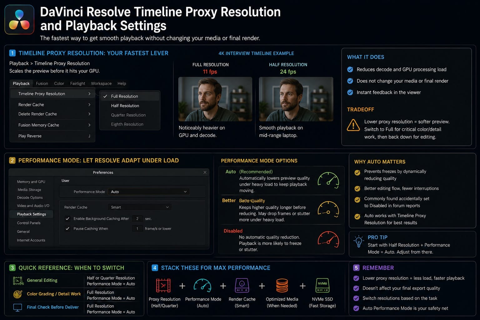Expand the Fusion Memory Cache submenu
The image size is (480, 320).
(x=52, y=125)
